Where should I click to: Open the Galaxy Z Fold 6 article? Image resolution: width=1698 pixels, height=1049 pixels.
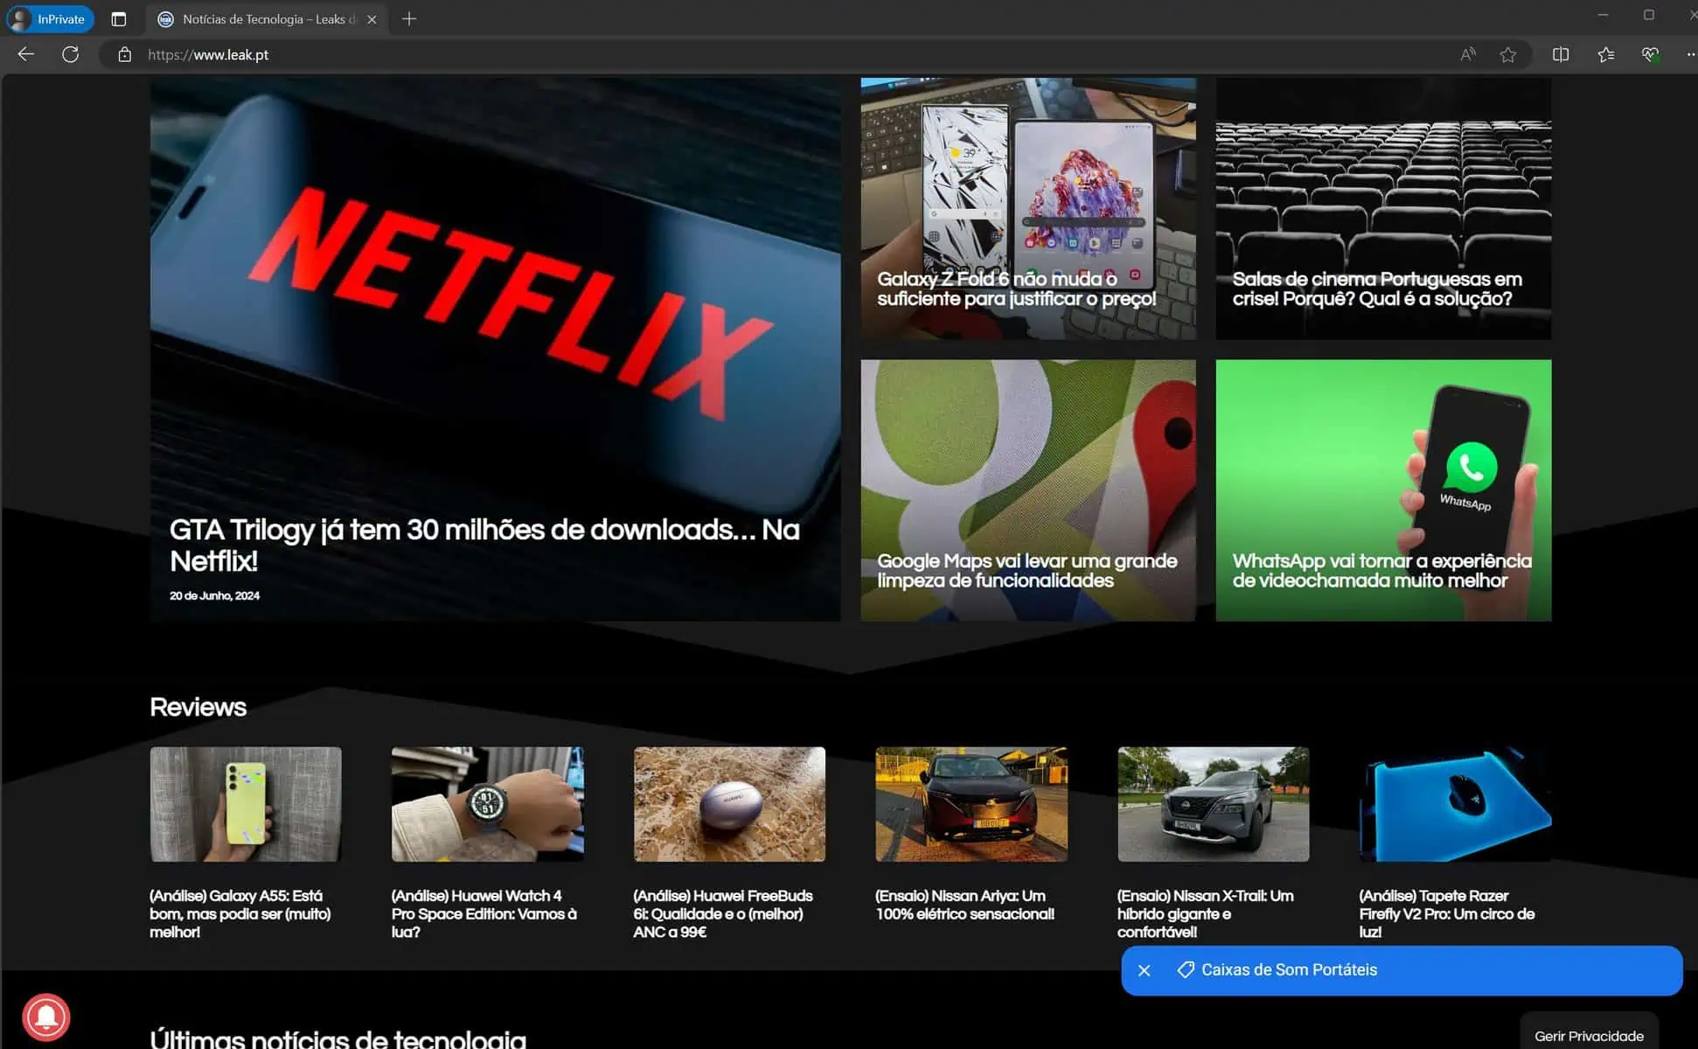1028,208
